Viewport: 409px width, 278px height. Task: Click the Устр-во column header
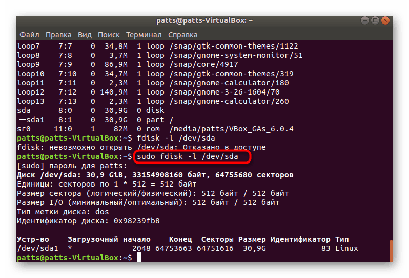(33, 239)
